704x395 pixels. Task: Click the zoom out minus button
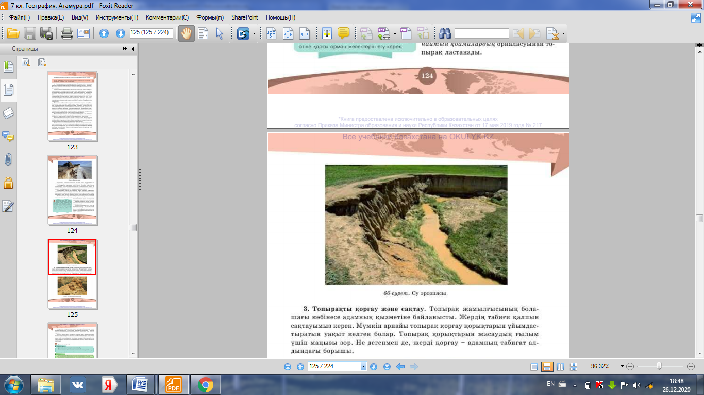tap(630, 367)
